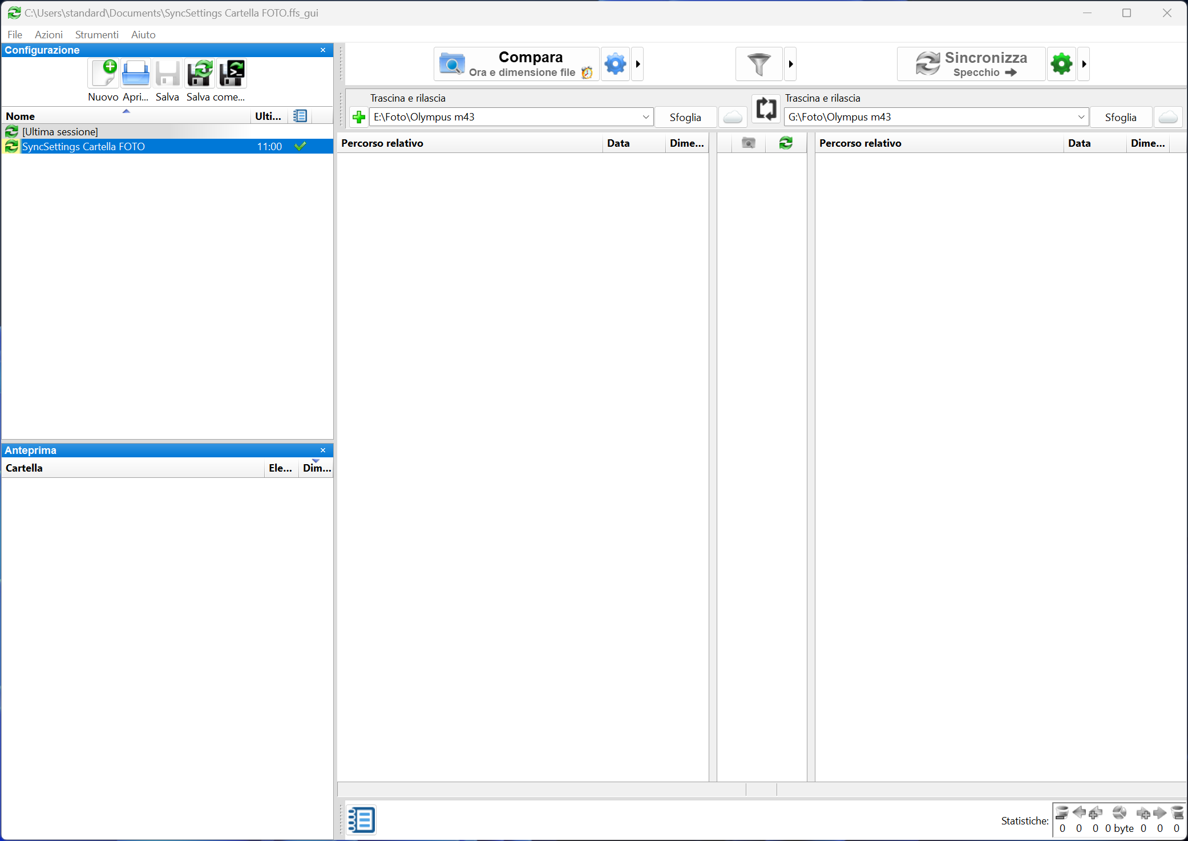This screenshot has height=841, width=1188.
Task: Toggle the sync direction column in middle grid
Action: [786, 143]
